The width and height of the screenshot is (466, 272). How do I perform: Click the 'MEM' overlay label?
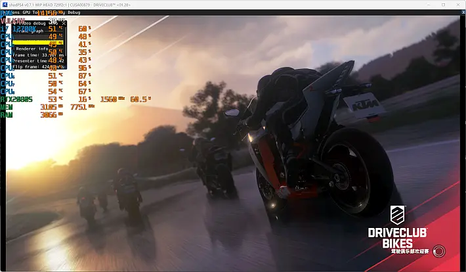[7, 107]
